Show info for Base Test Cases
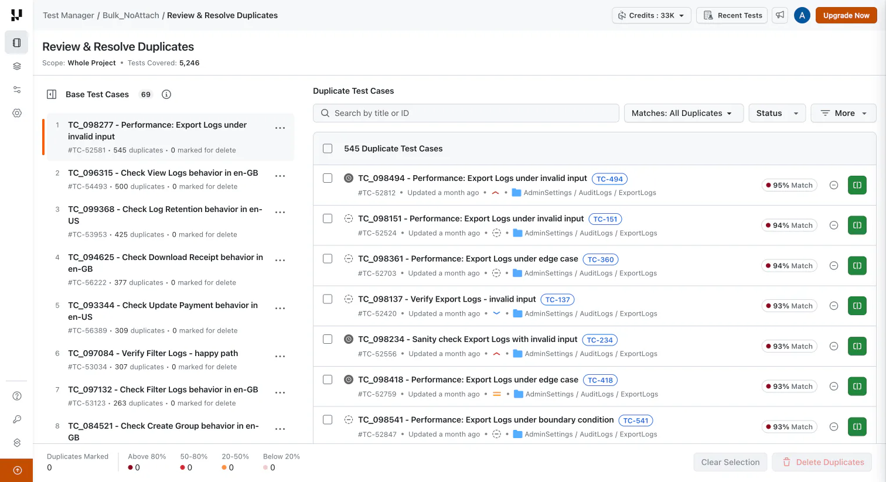886x482 pixels. click(x=166, y=94)
